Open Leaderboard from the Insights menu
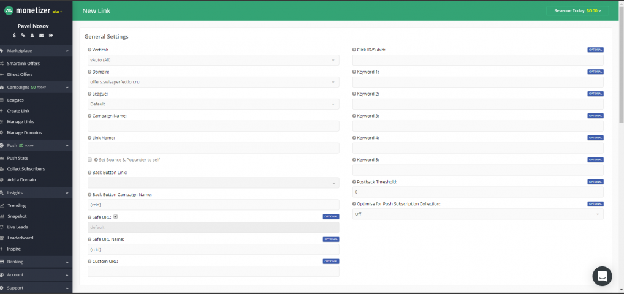The height and width of the screenshot is (294, 624). point(20,238)
